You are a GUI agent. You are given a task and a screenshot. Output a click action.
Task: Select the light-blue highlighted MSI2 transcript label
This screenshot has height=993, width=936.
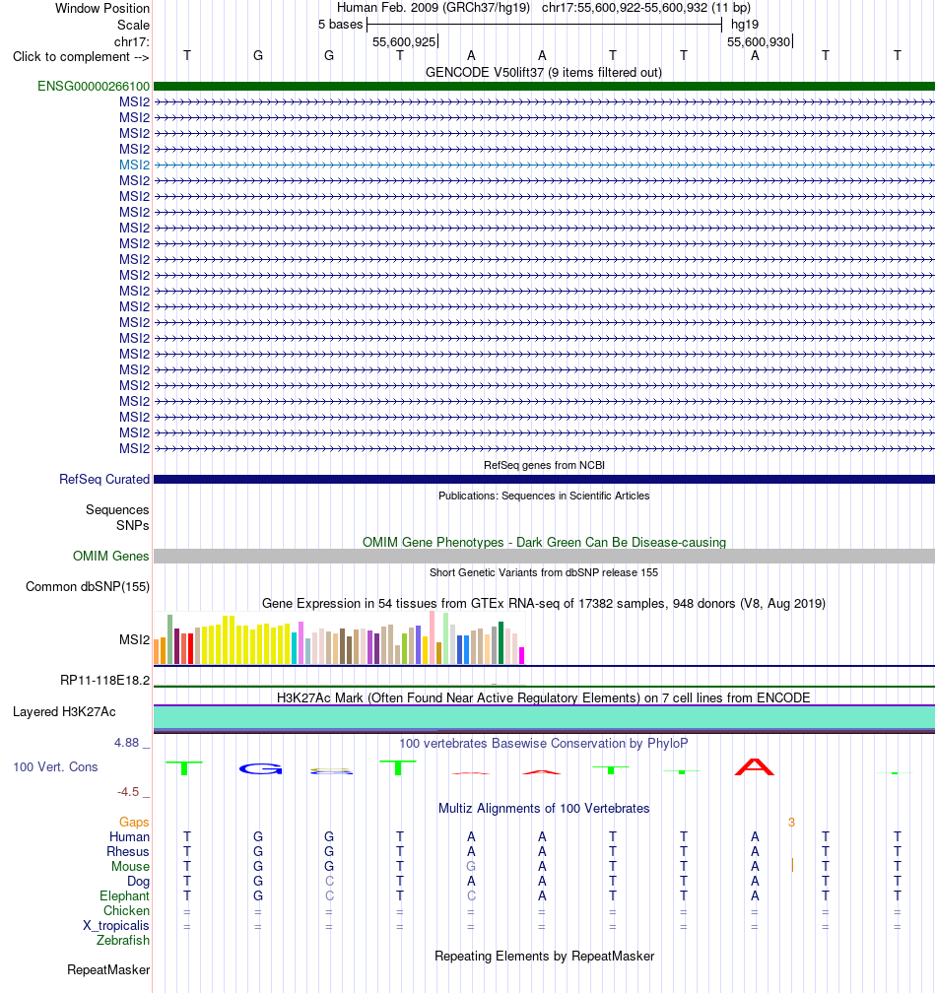(134, 165)
